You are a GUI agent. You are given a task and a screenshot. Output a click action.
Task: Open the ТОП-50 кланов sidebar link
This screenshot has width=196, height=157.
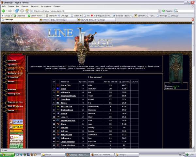[15, 106]
